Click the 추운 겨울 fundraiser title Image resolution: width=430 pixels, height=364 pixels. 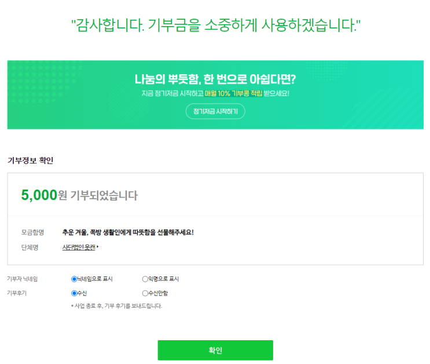[x=128, y=232]
